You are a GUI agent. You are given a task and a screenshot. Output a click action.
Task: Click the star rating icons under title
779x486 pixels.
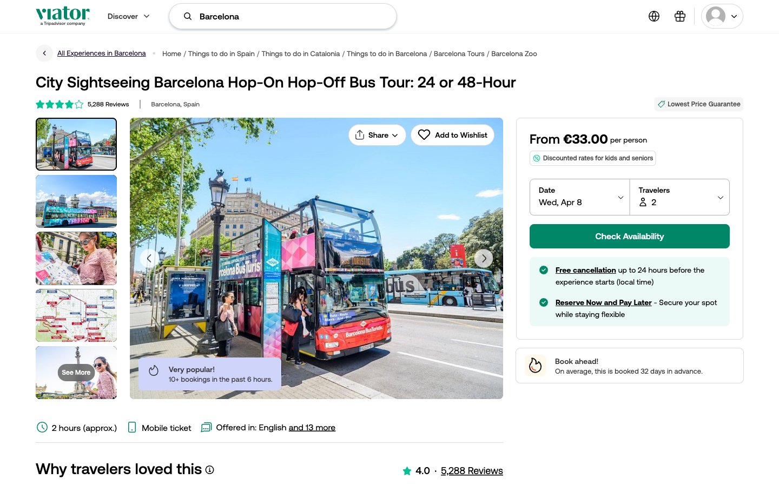pos(60,104)
